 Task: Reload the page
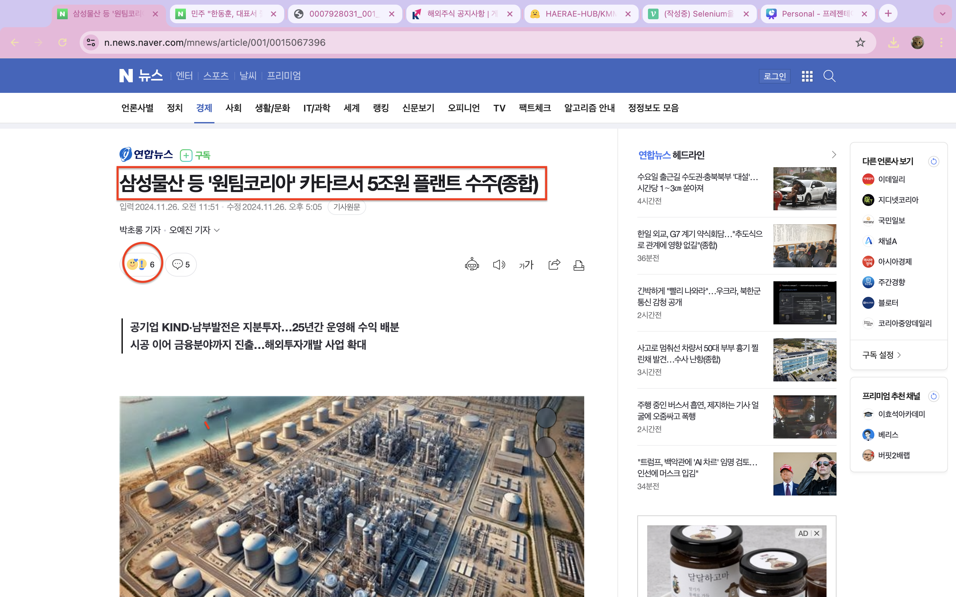(62, 42)
